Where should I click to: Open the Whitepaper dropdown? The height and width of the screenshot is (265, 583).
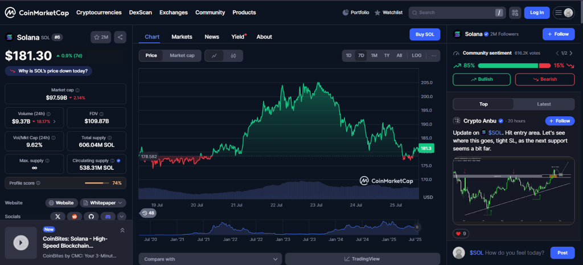[103, 203]
